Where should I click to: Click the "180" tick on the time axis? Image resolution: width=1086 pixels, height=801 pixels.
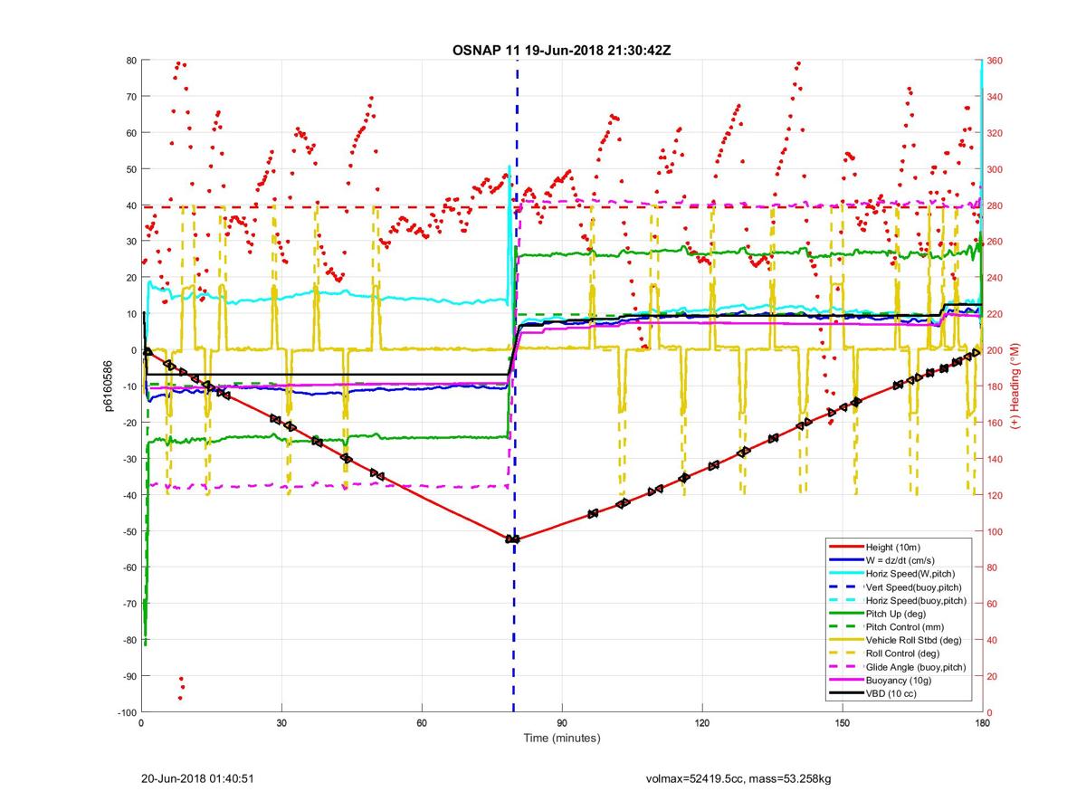(x=982, y=723)
